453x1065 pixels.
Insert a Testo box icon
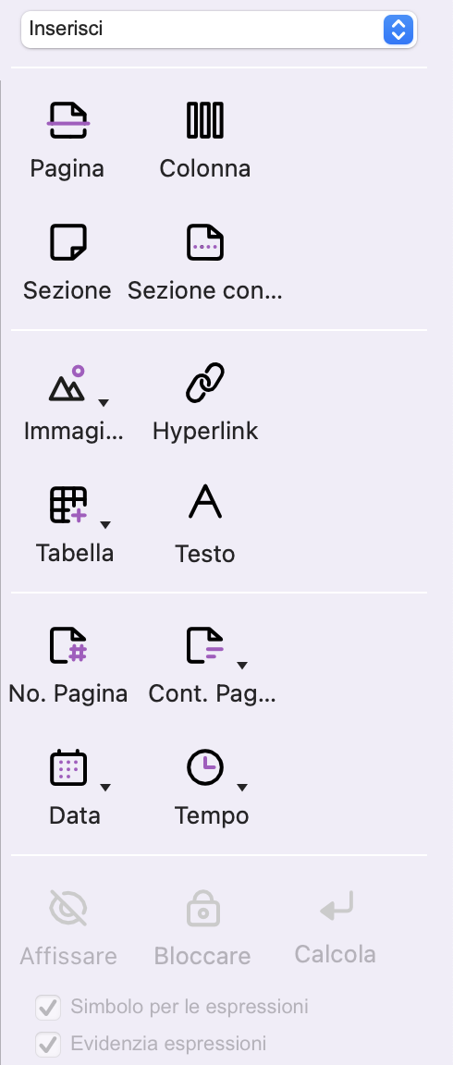click(x=205, y=502)
